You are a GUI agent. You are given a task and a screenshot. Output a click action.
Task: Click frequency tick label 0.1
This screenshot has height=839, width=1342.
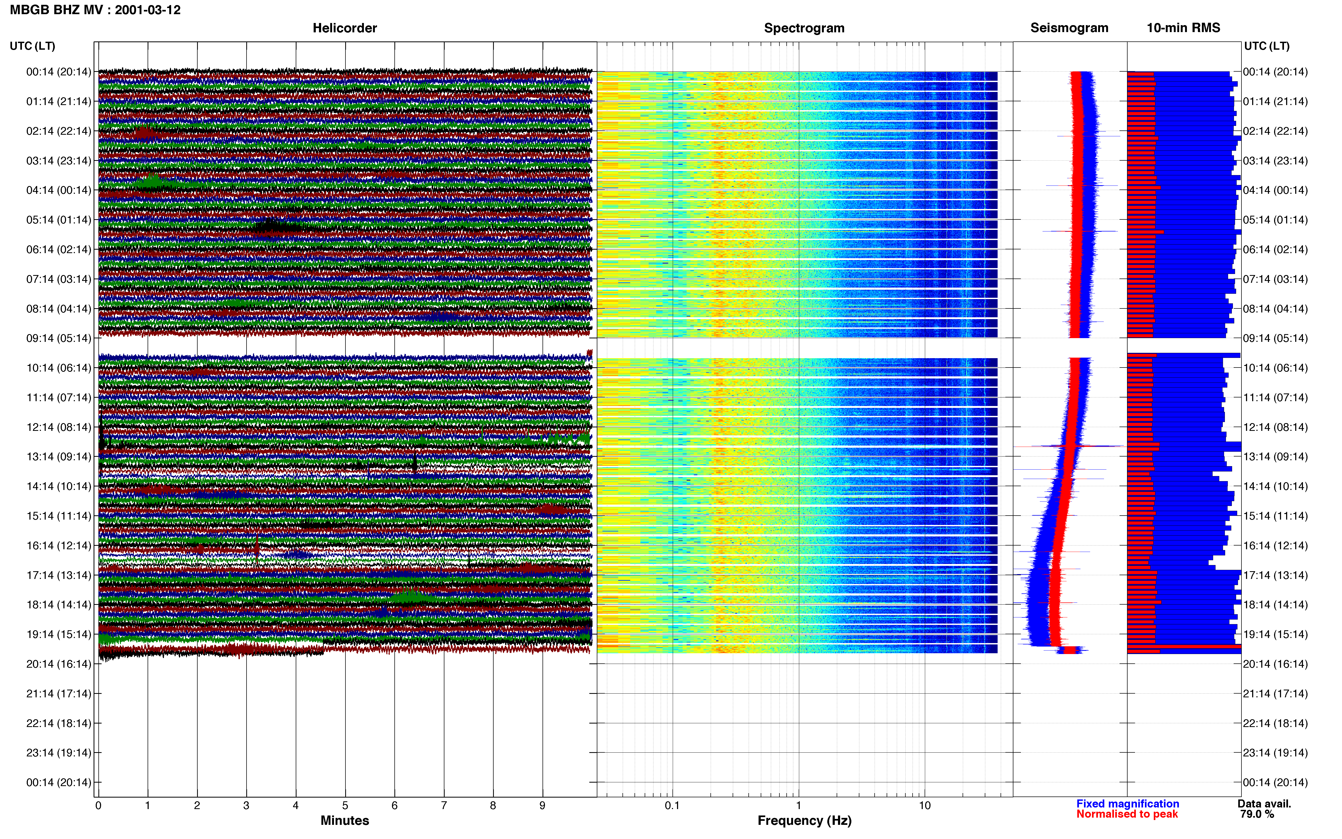[x=672, y=806]
